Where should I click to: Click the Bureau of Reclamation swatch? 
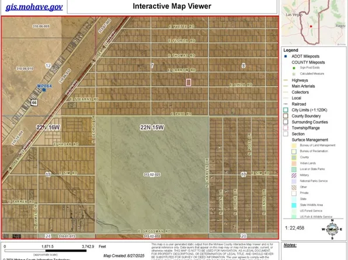point(294,152)
